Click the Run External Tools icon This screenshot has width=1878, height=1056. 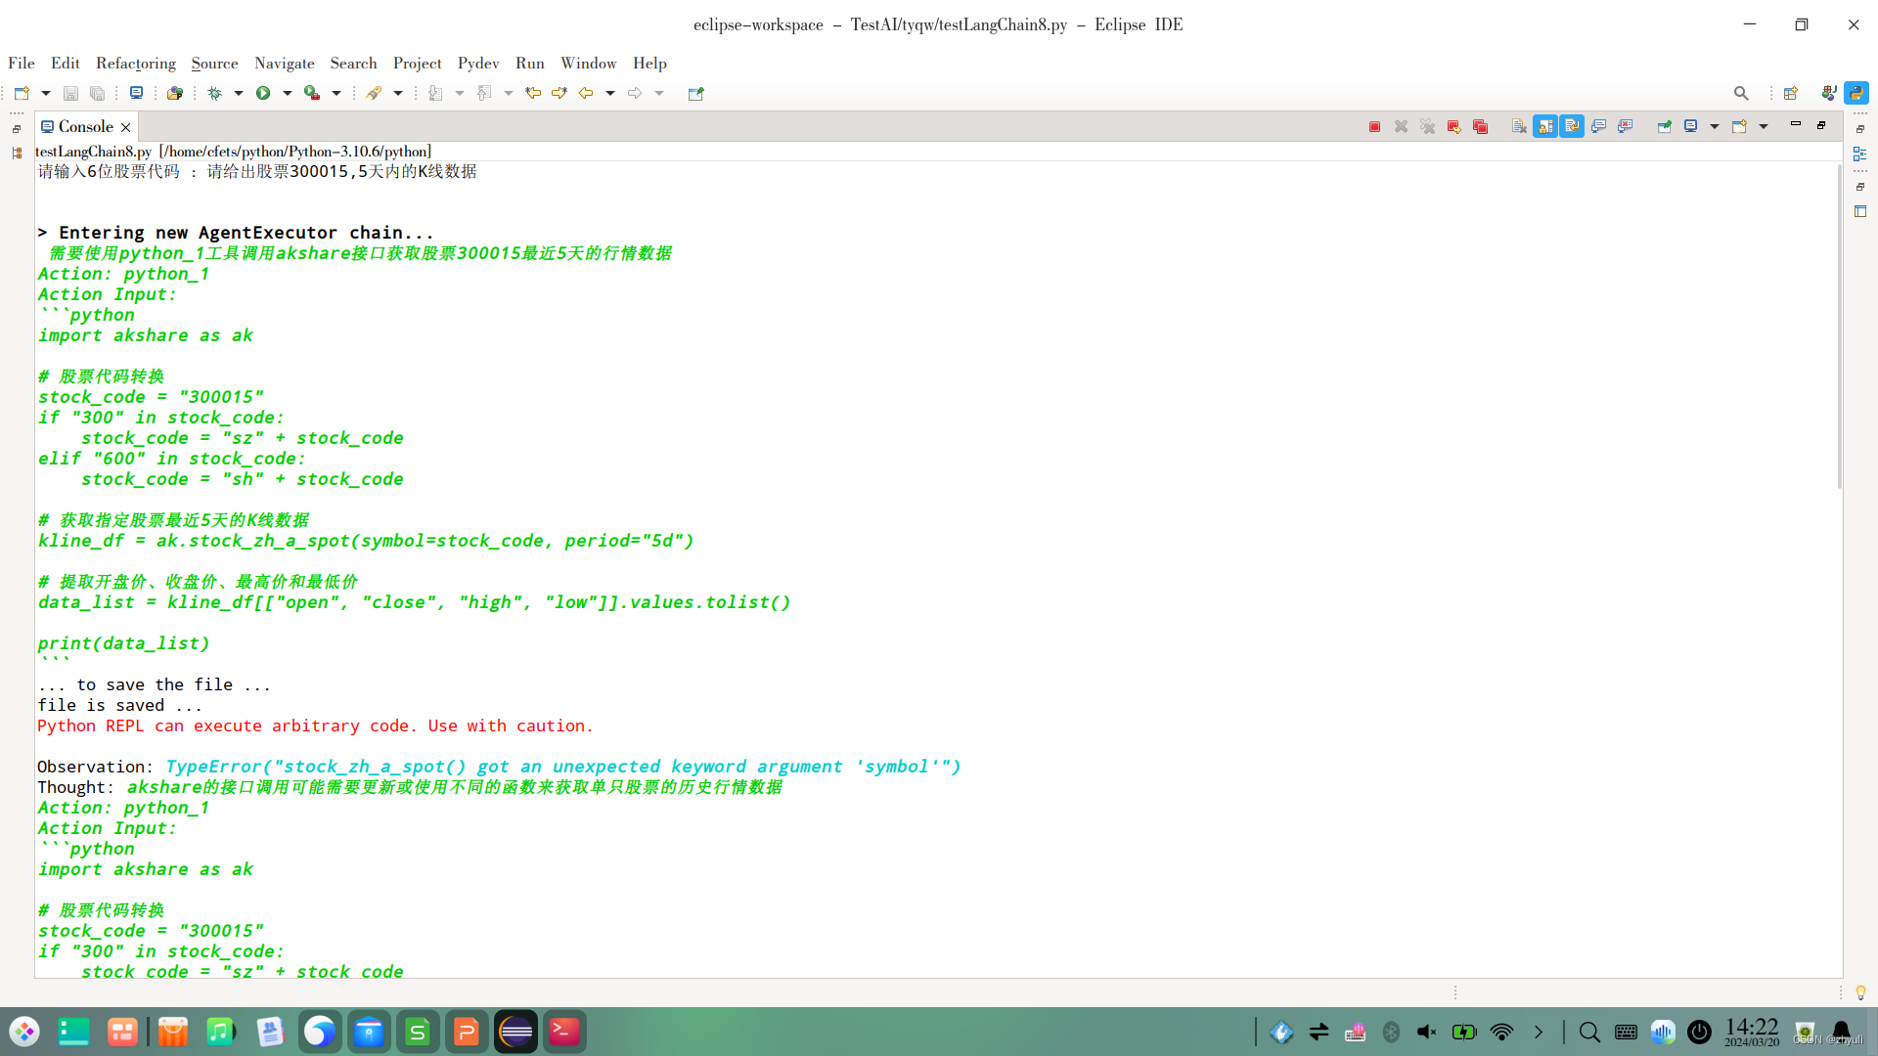point(312,93)
